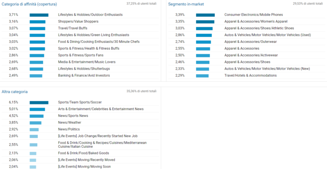Select Sports & Fitness/Sports Fans row

point(81,55)
